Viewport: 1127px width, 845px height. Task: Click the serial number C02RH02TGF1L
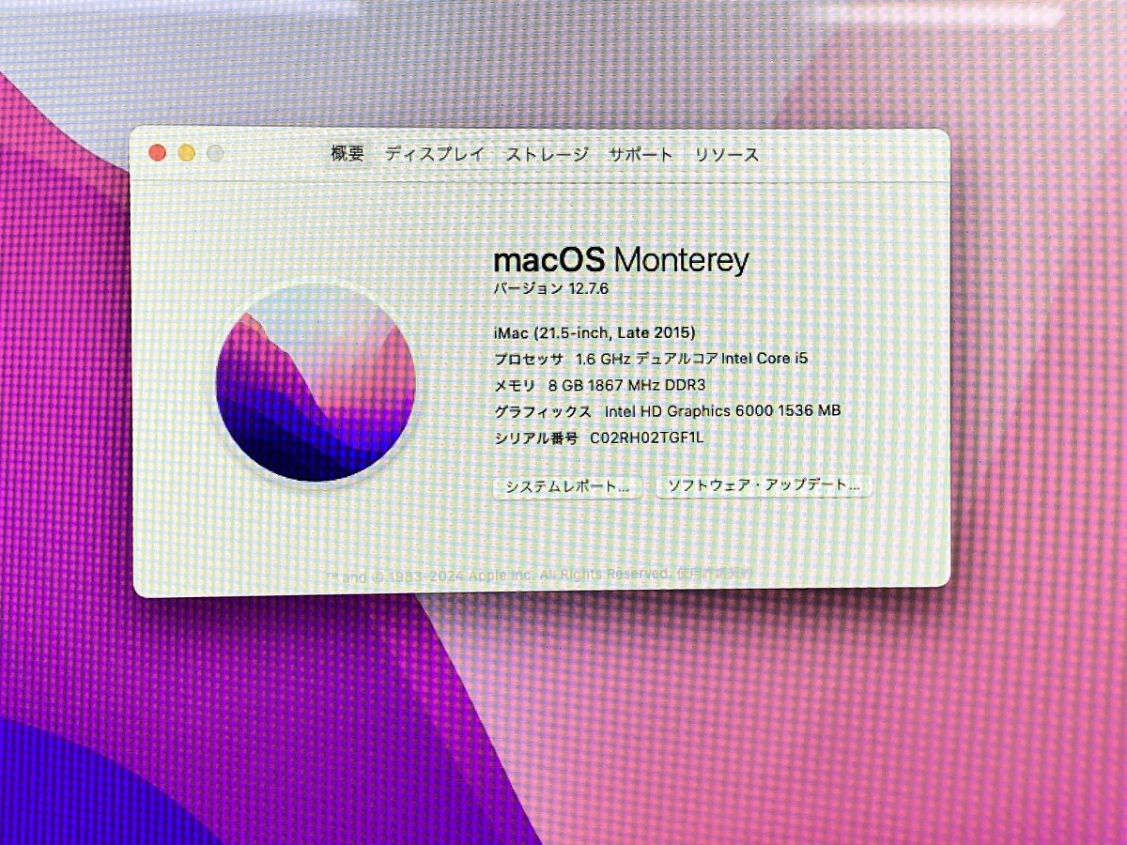pyautogui.click(x=646, y=438)
